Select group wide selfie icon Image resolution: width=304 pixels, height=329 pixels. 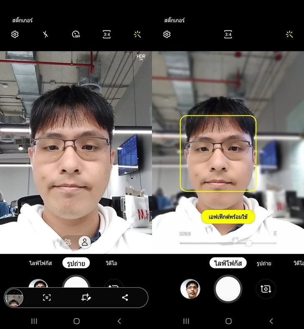pyautogui.click(x=68, y=242)
